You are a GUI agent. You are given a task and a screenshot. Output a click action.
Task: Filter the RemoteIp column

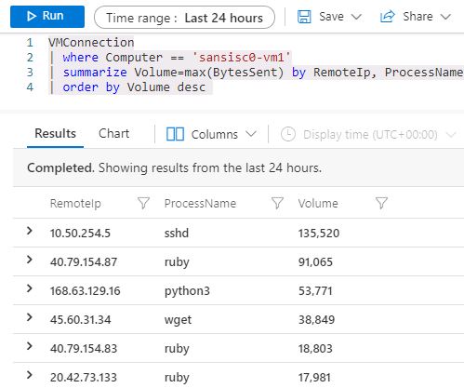click(x=143, y=203)
